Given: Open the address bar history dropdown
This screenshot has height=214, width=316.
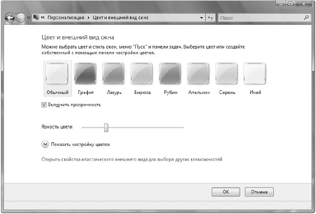Looking at the screenshot, I should (201, 18).
